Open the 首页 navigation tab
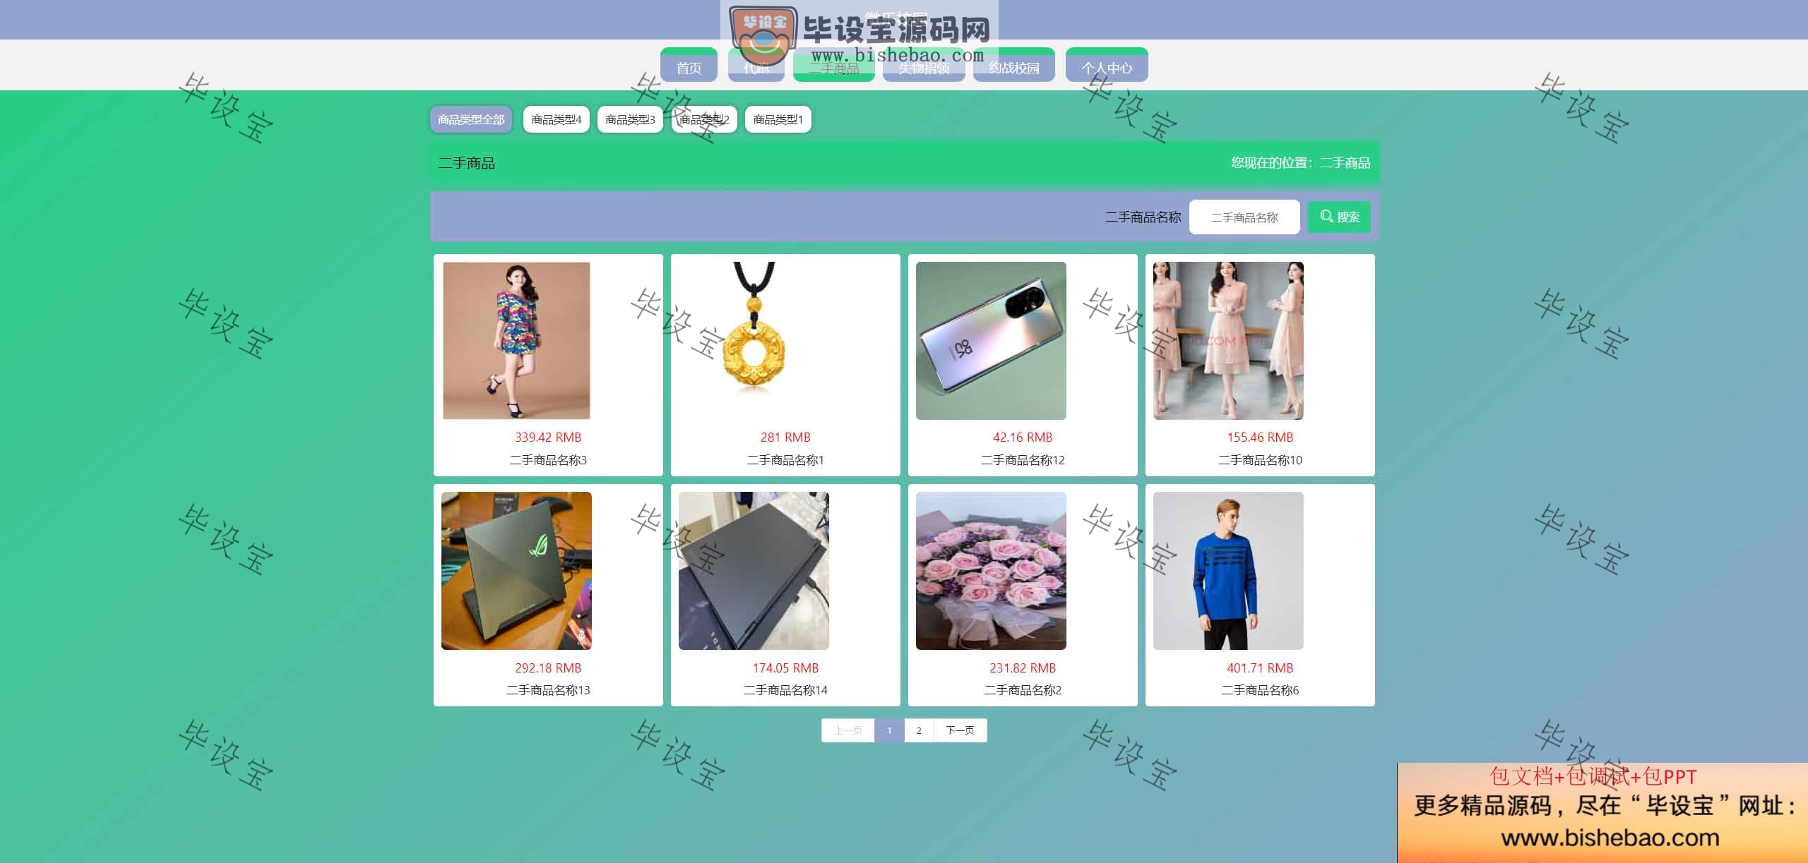The height and width of the screenshot is (863, 1808). tap(689, 65)
